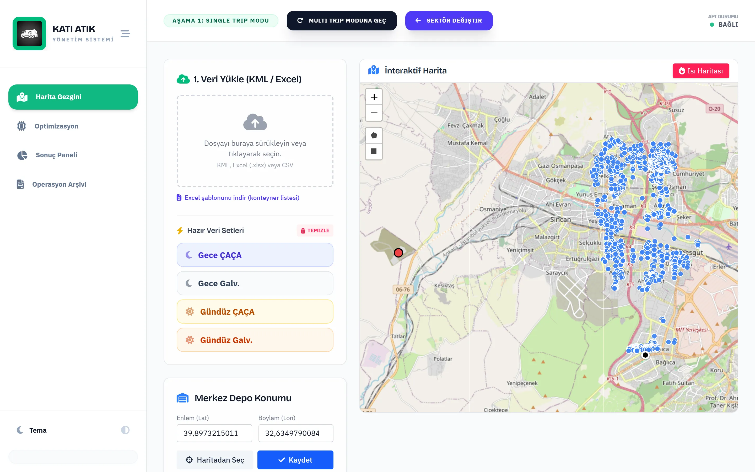Viewport: 755px width, 472px height.
Task: Click the moon icon on Gece Galv.
Action: click(188, 283)
